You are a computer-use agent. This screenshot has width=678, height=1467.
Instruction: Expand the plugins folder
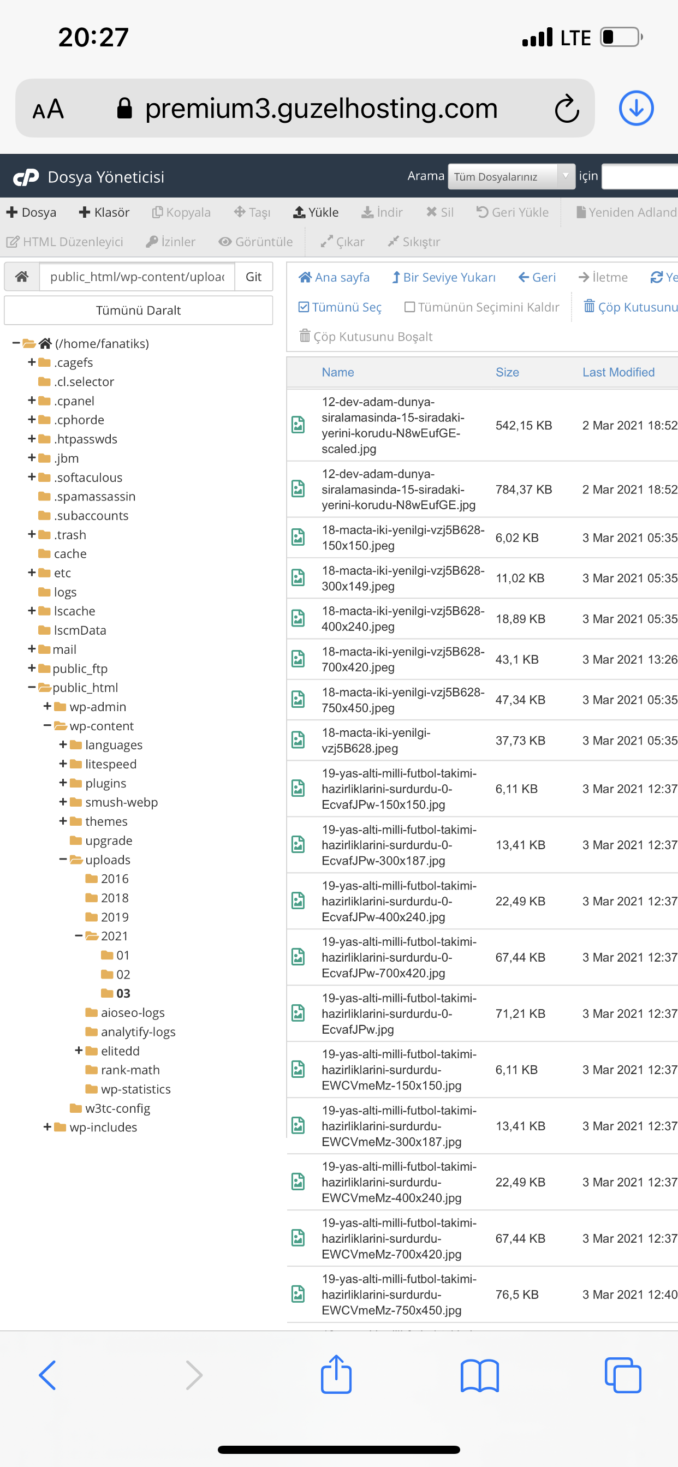click(63, 783)
